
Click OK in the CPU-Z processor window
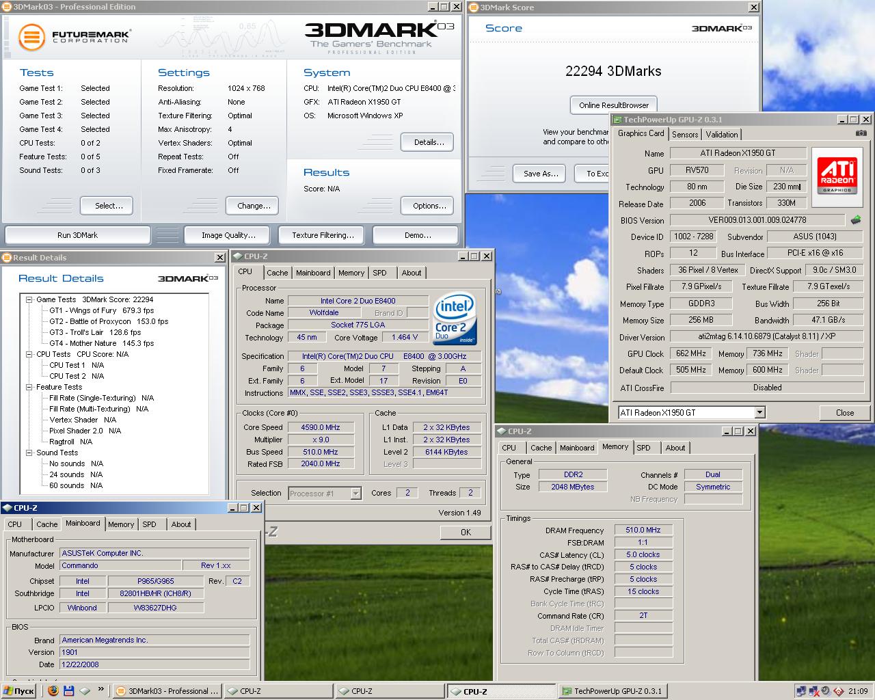pos(466,533)
